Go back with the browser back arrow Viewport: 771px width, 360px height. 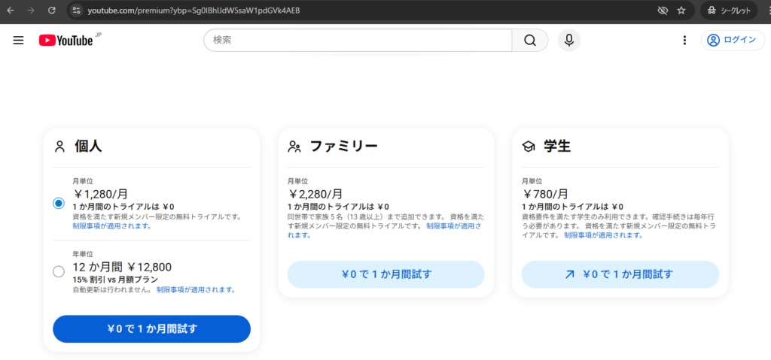11,11
